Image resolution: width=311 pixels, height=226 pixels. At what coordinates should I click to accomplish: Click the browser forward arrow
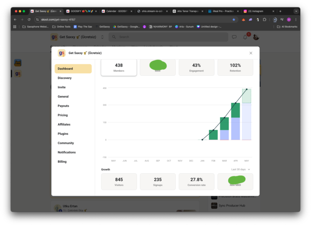22,19
